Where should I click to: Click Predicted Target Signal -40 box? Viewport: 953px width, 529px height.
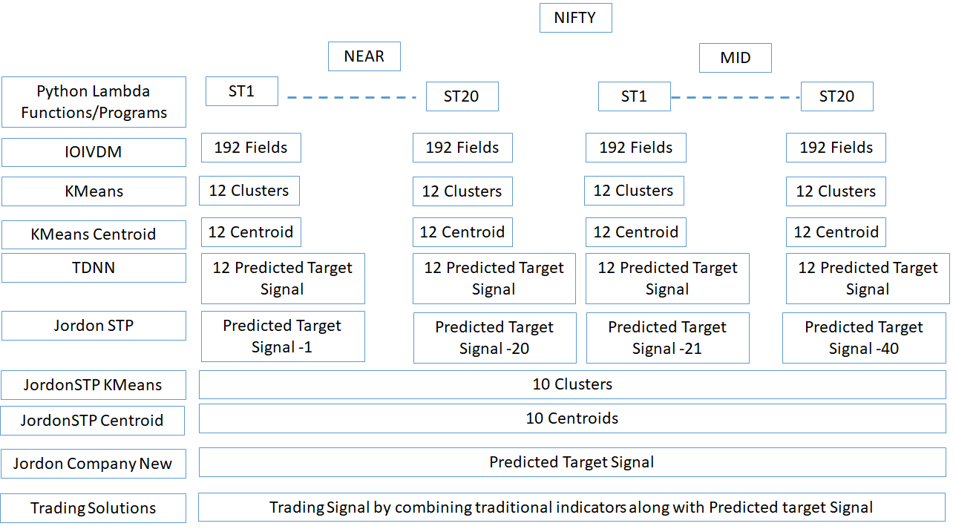point(864,338)
